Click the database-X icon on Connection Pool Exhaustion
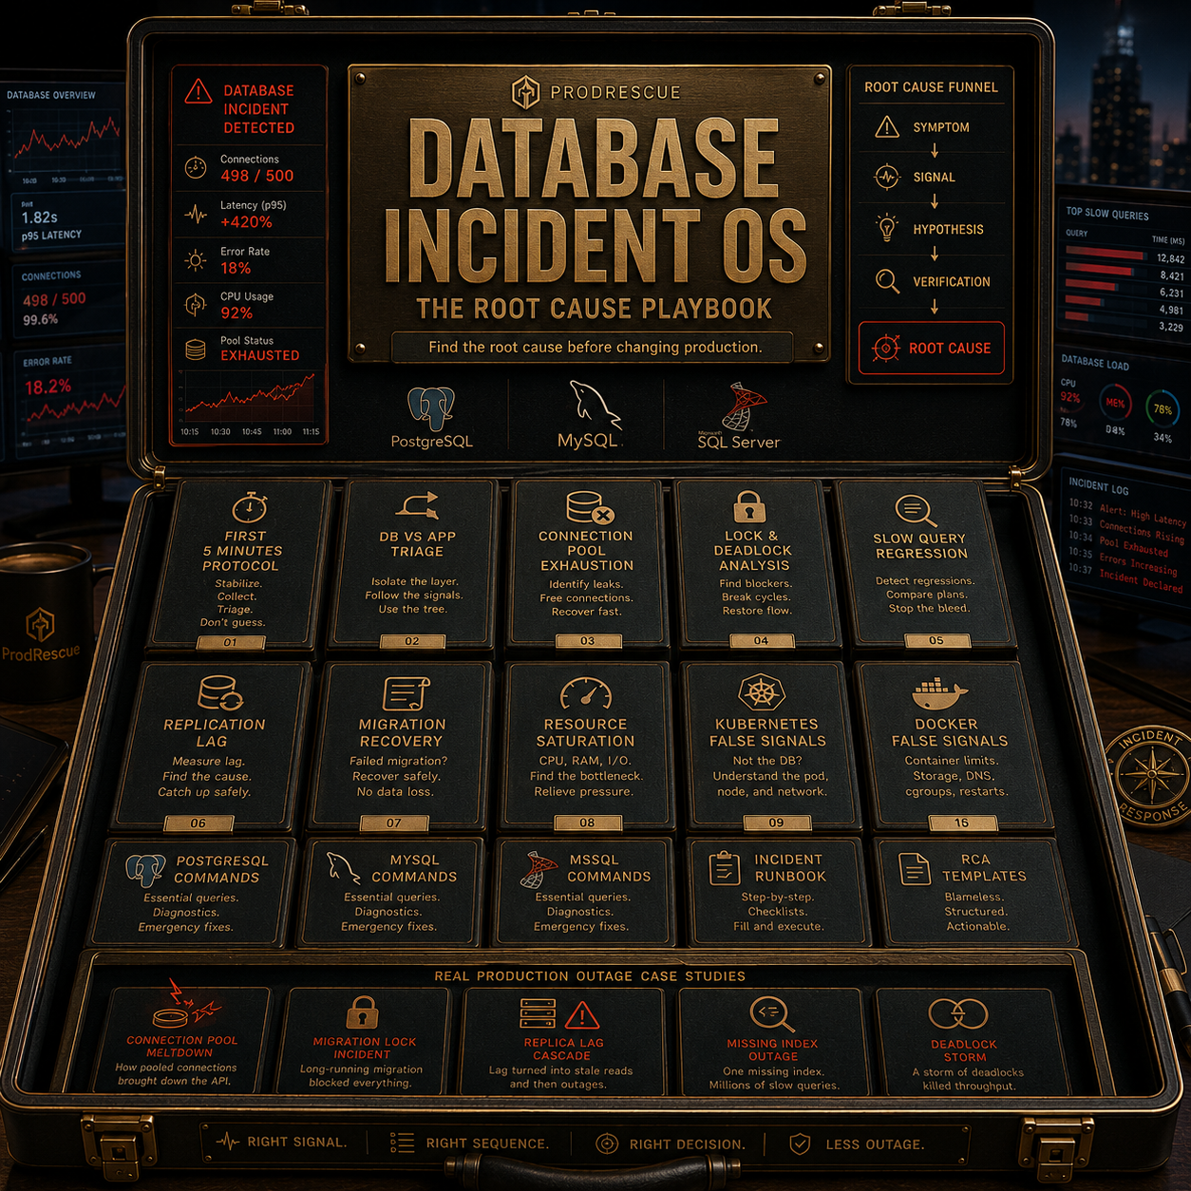Image resolution: width=1191 pixels, height=1191 pixels. (590, 508)
